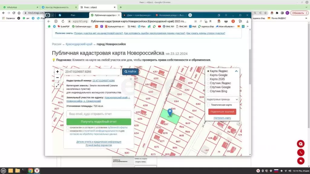Zoom out the cadastral map with minus button
Viewport: 310px width, 174px height.
coord(57,78)
